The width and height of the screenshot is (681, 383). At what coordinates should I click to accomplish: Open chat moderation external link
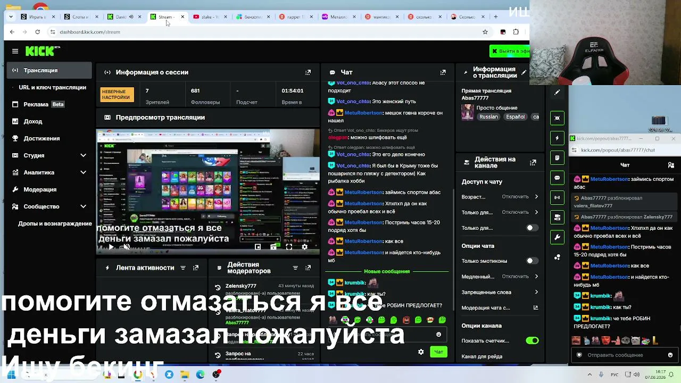pos(535,307)
